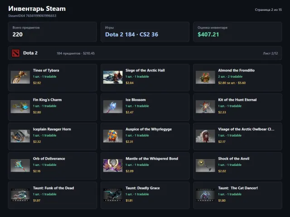Click the Dota 2 184 · CS2 36 text
The image size is (290, 217).
point(132,34)
